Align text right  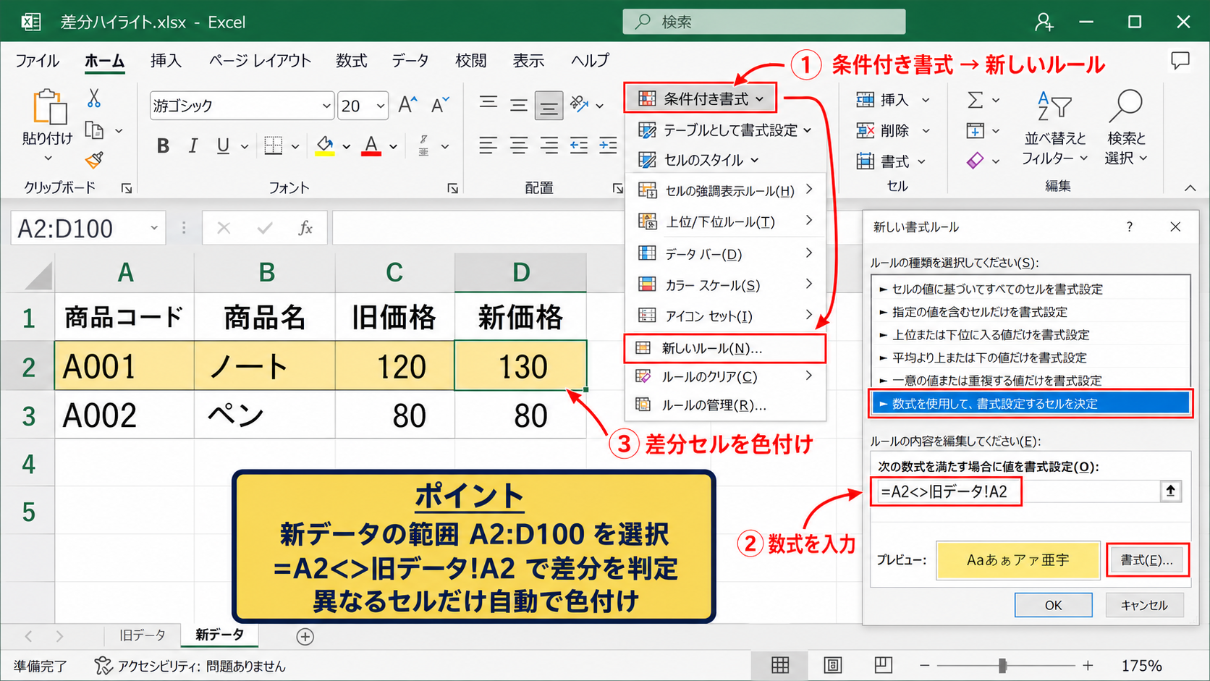click(x=549, y=146)
